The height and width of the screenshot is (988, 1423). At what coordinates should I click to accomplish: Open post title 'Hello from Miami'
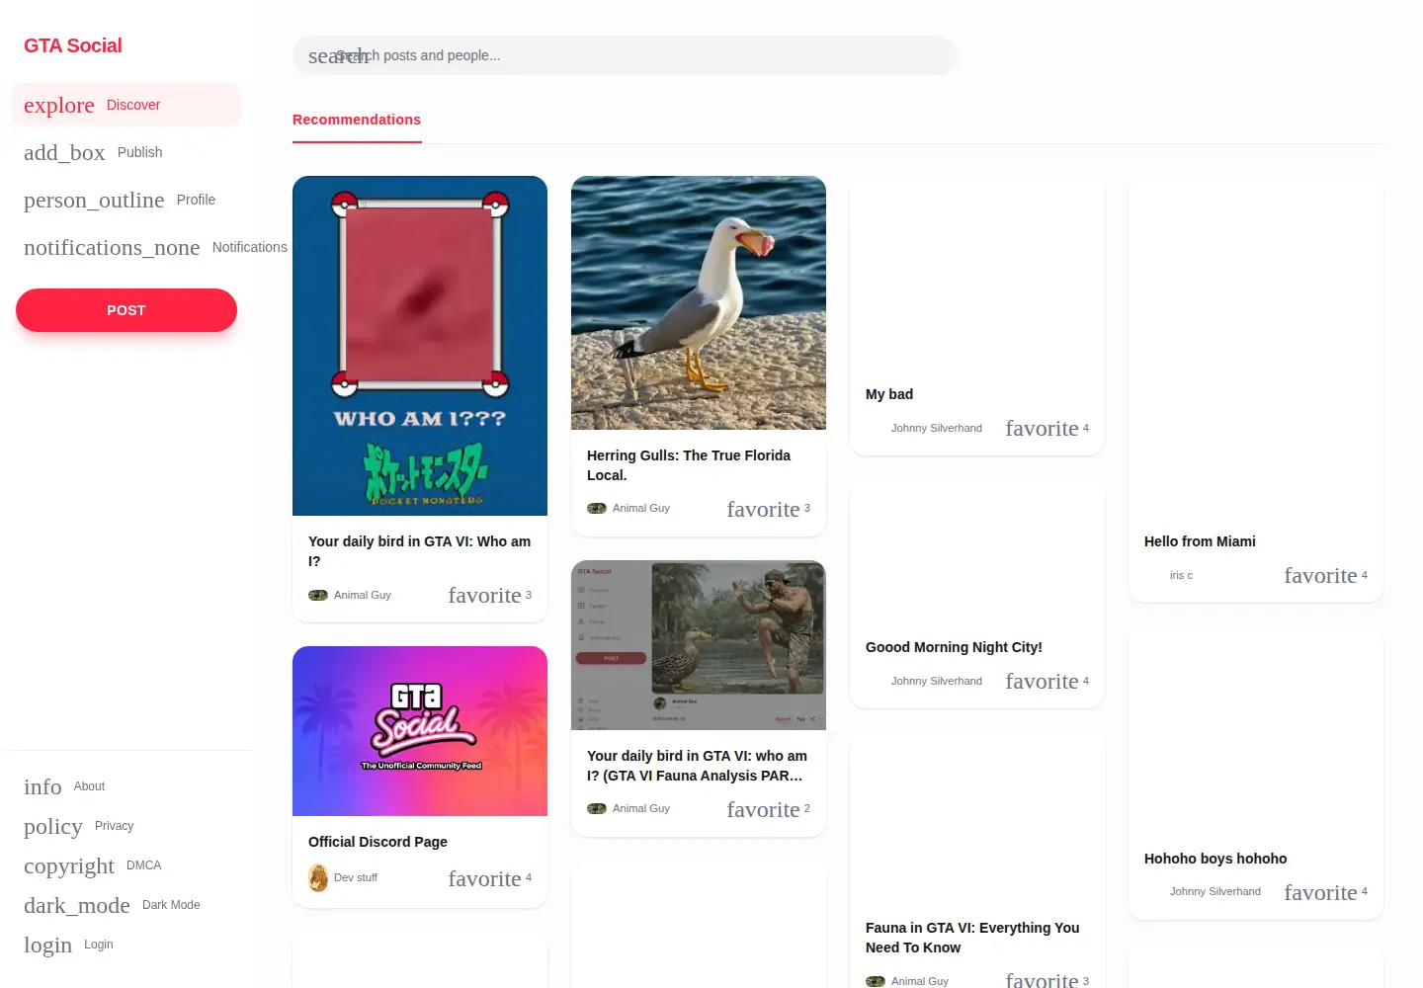pyautogui.click(x=1200, y=541)
